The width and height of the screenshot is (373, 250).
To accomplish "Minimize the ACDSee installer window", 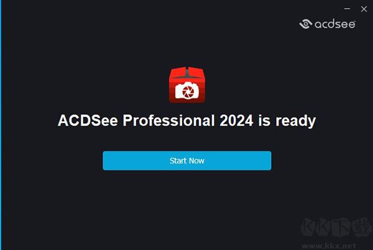I will click(347, 9).
